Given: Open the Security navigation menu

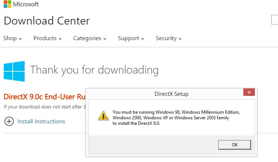Looking at the screenshot, I should pos(169,38).
